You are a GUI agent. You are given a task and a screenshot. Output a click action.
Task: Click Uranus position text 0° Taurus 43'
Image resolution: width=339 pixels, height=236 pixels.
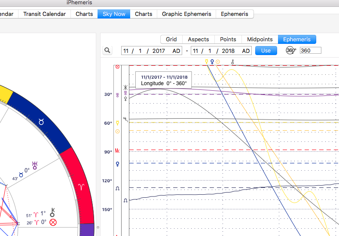pos(21,174)
